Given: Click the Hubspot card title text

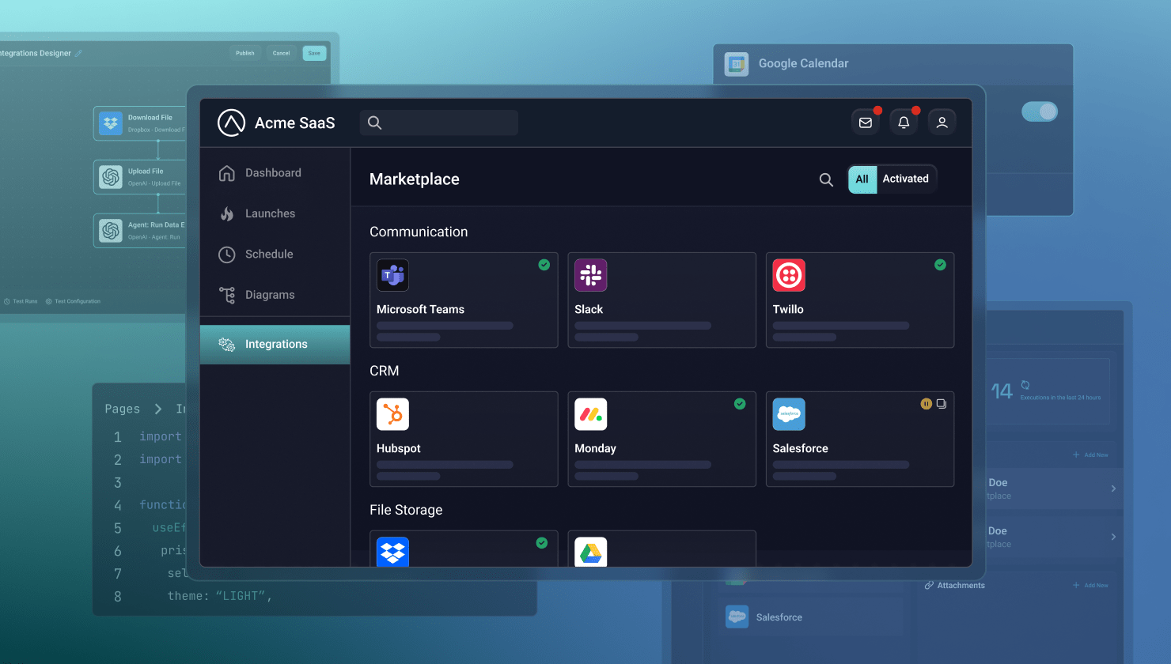Looking at the screenshot, I should click(399, 449).
